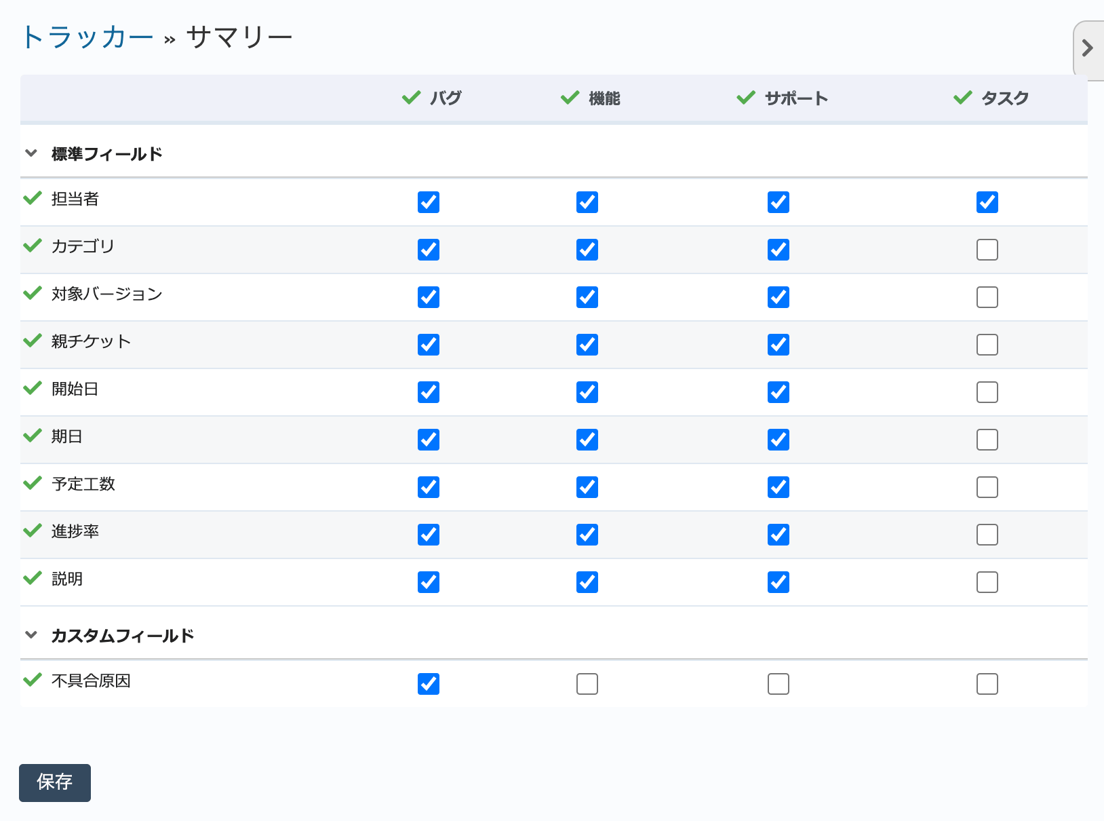
Task: Enable 不具合原因 for サポート tracker
Action: pos(778,684)
